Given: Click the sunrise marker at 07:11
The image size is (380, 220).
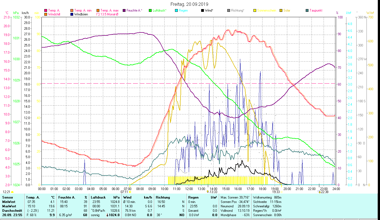Looking at the screenshot, I should pos(130,192).
